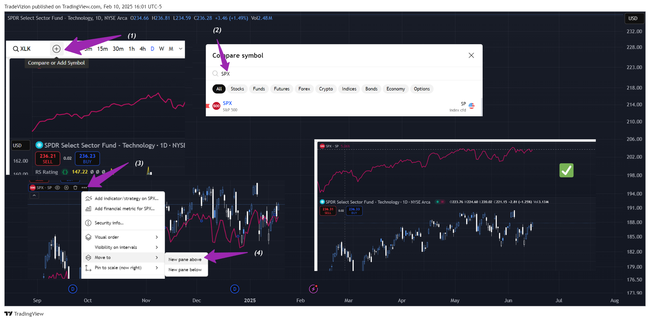Expand the Move to submenu arrow

pos(157,257)
